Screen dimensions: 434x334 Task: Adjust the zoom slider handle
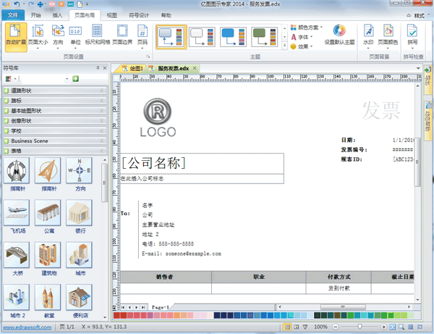(359, 327)
